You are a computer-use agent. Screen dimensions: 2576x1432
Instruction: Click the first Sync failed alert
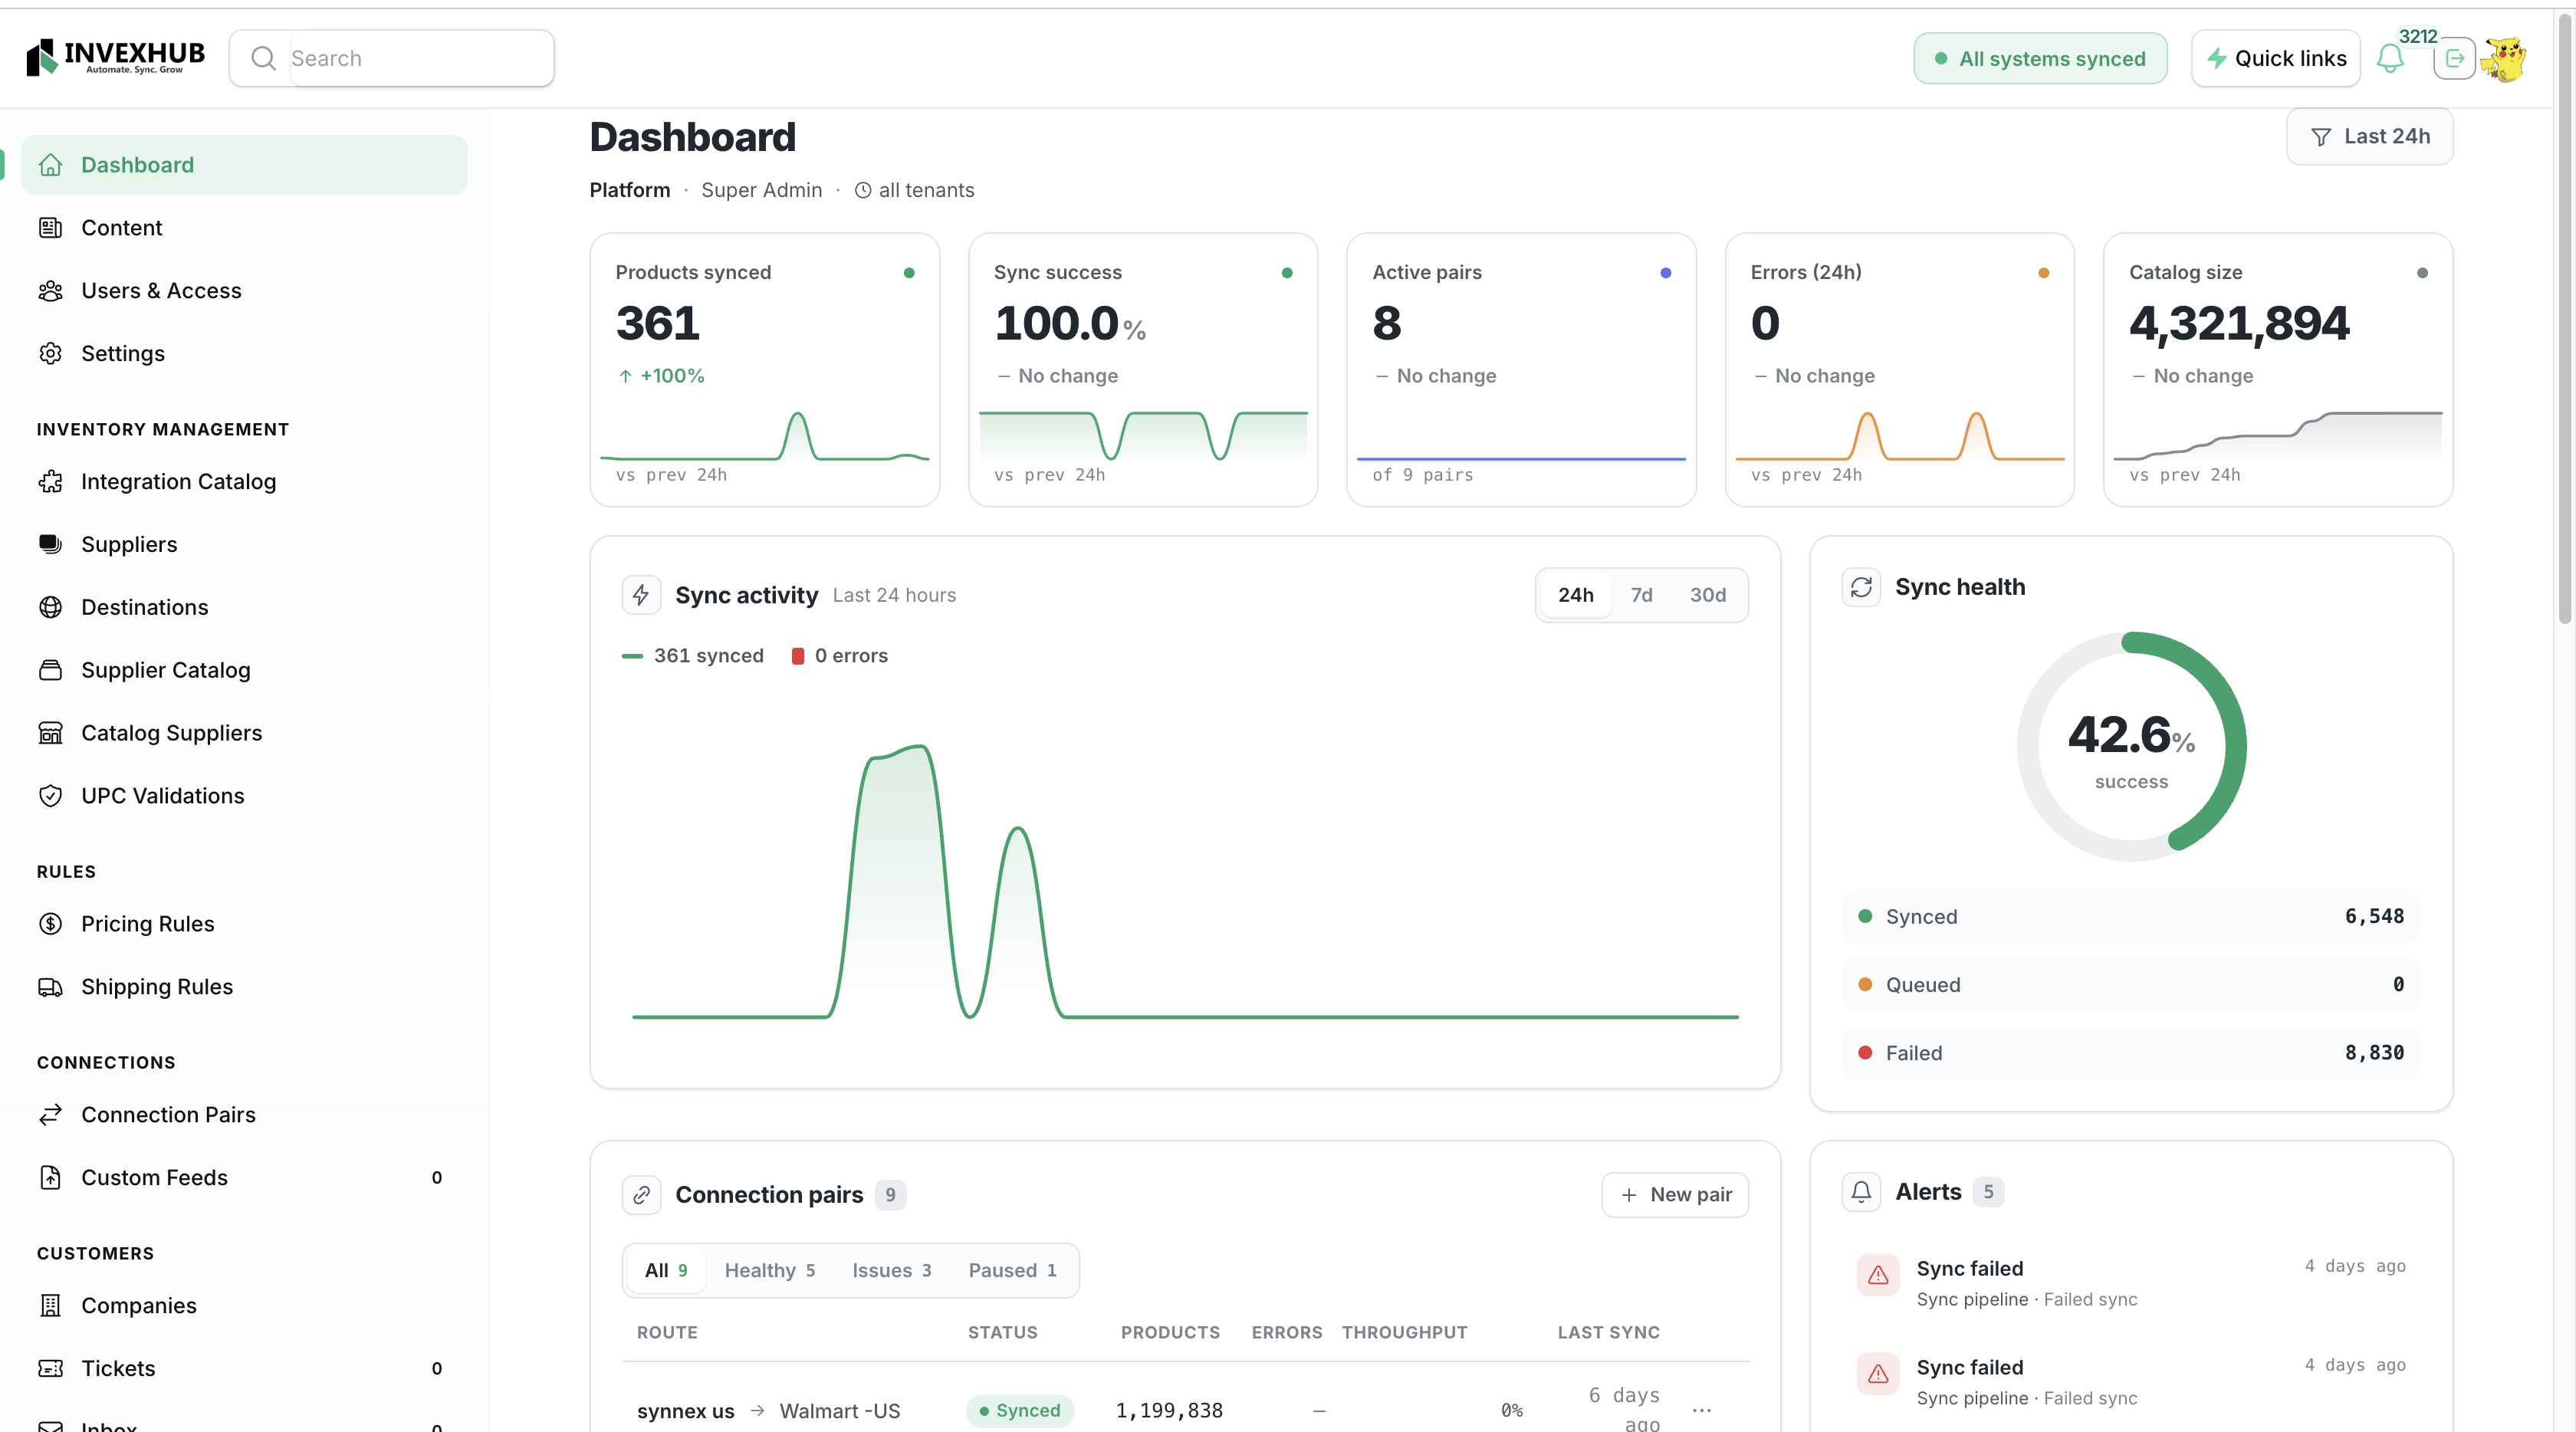click(x=2131, y=1284)
